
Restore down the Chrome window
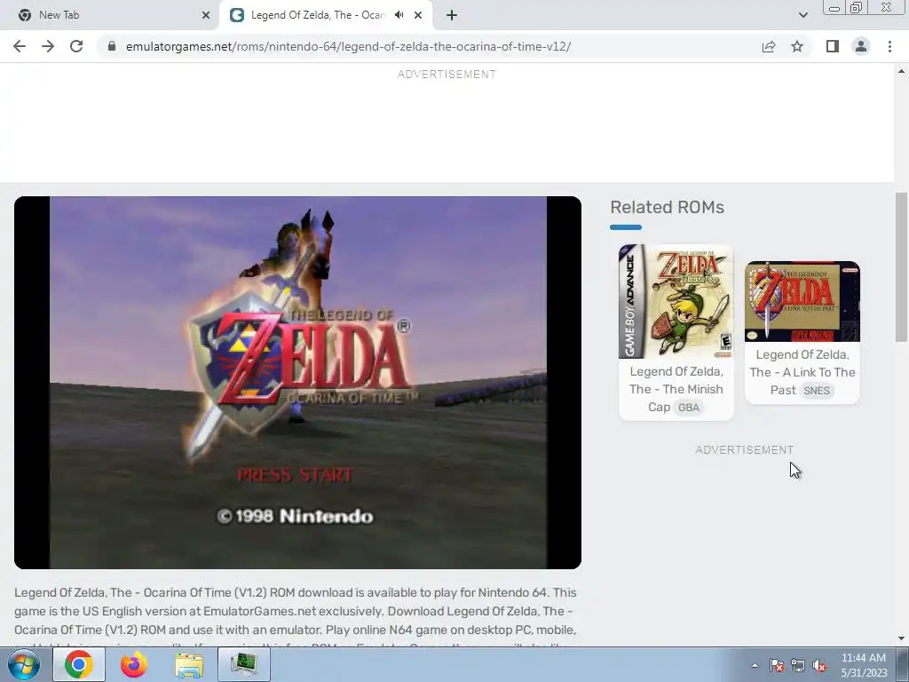[x=856, y=8]
